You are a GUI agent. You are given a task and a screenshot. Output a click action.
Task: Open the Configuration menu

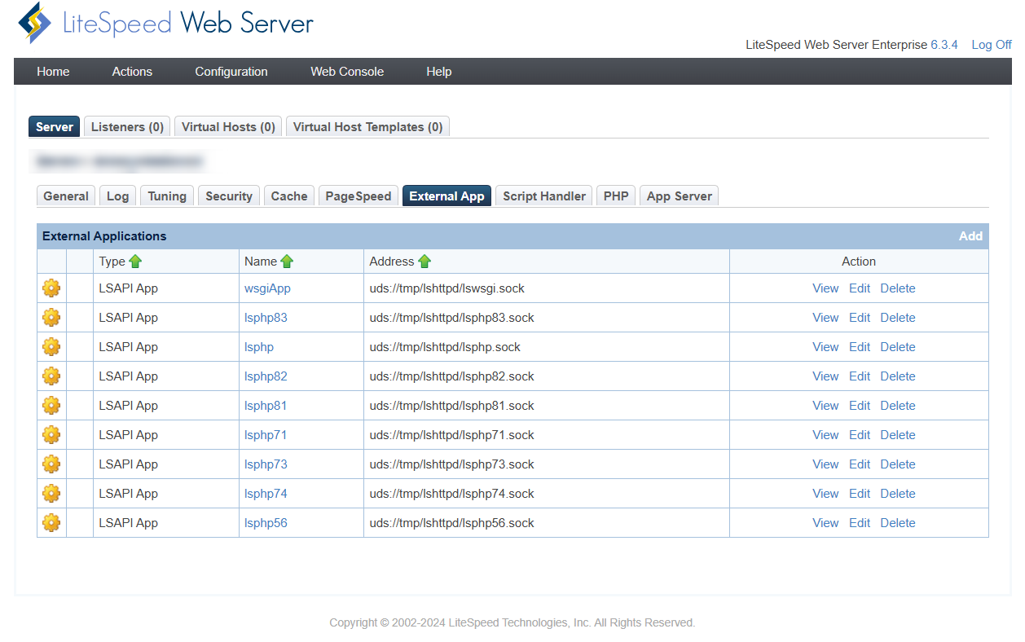231,72
